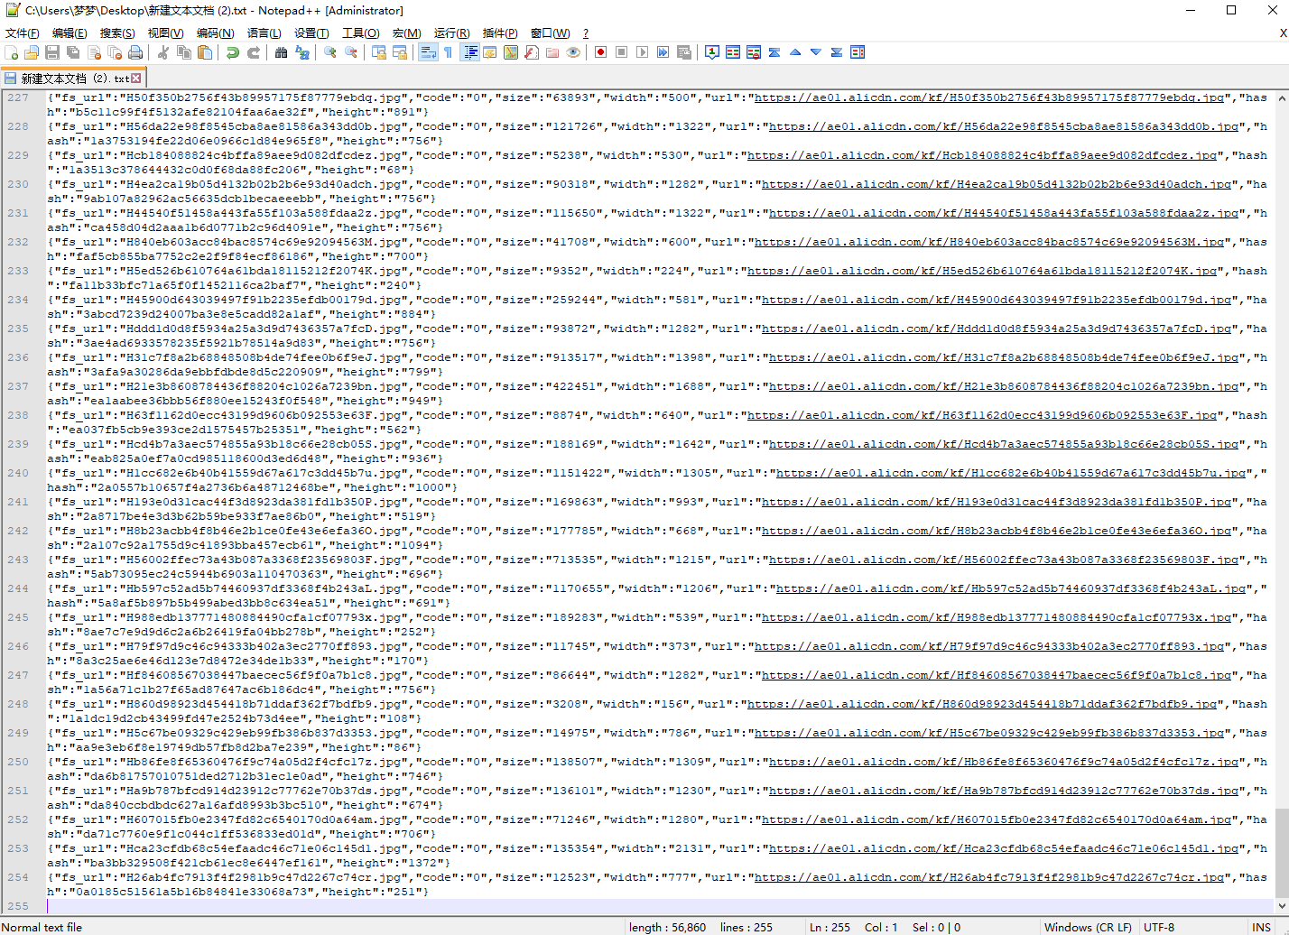Open the 运行(R) menu

click(451, 33)
